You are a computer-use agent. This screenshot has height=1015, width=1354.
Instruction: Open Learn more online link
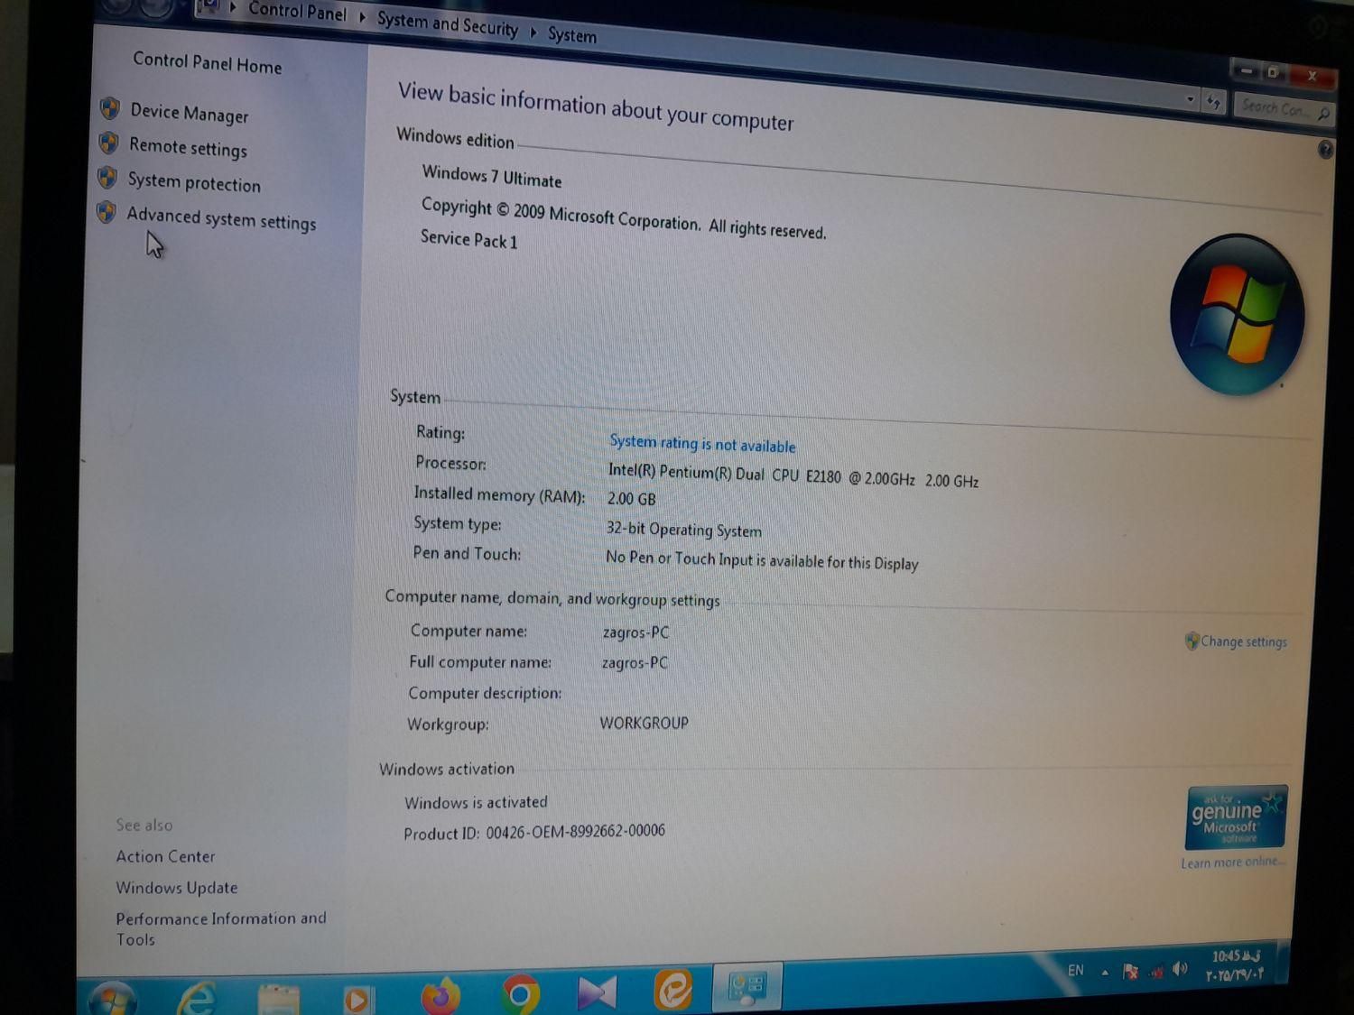(x=1231, y=863)
